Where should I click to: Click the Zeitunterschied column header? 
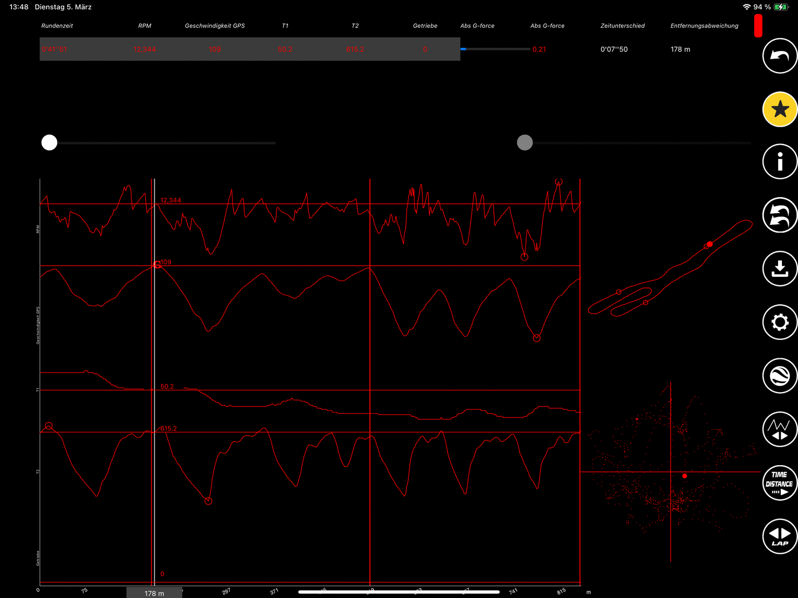622,26
